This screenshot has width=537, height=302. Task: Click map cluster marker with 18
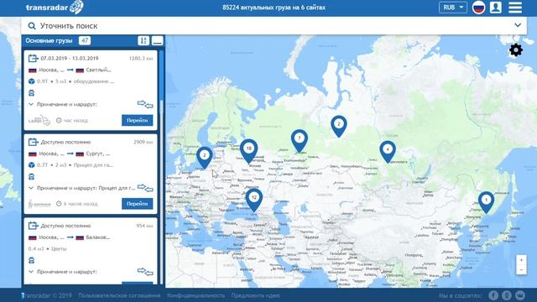(249, 151)
